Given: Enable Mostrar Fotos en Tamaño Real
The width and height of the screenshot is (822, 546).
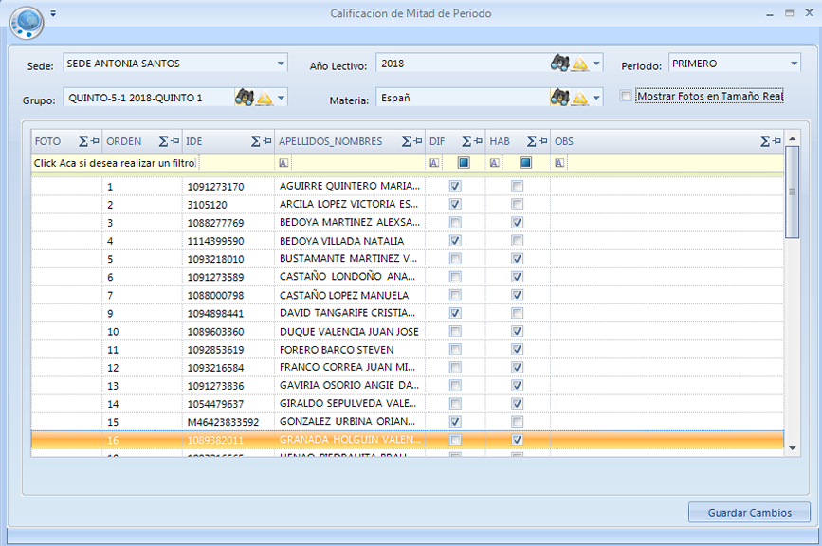Looking at the screenshot, I should tap(625, 96).
